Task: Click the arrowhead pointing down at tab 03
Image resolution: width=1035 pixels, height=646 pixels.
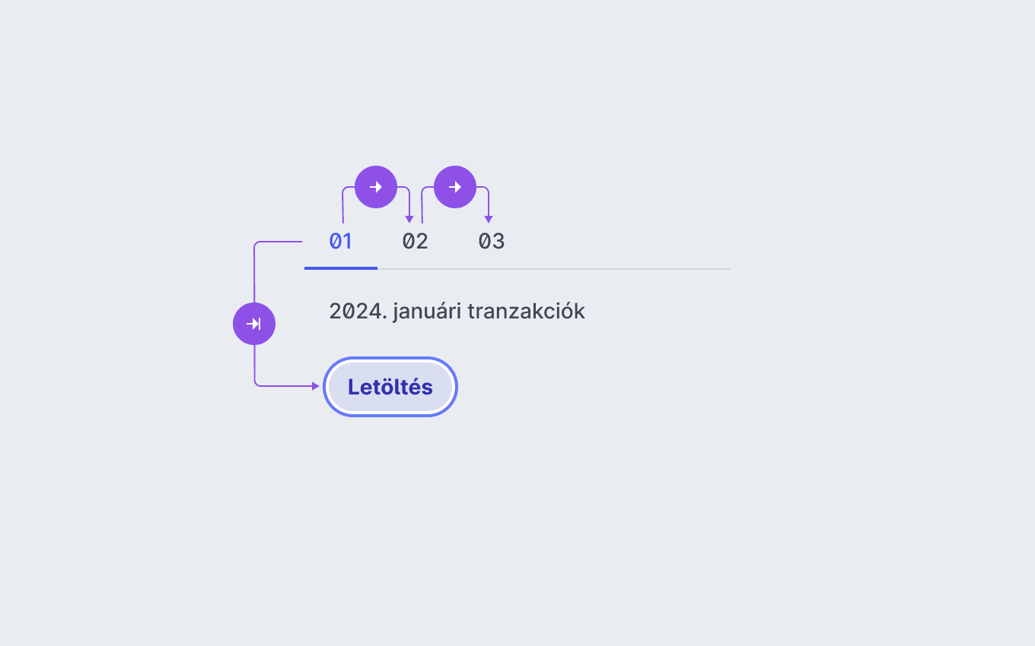Action: pos(489,220)
